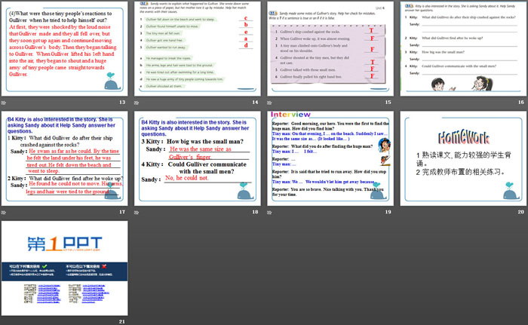Select the Homework slide 20
This screenshot has width=528, height=325.
(x=463, y=158)
